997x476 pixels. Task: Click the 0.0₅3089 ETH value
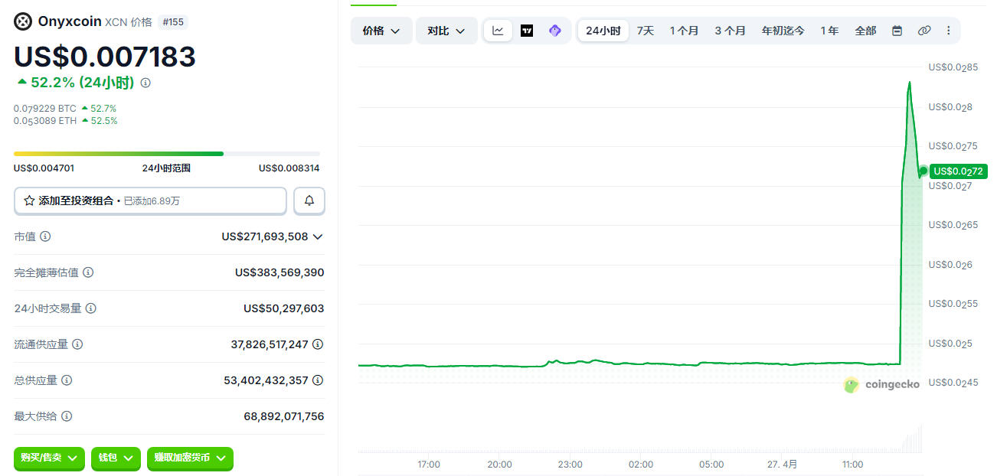click(45, 121)
